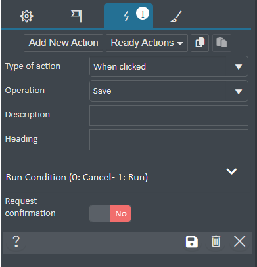Open the gear settings tab
The height and width of the screenshot is (267, 257).
[x=26, y=16]
